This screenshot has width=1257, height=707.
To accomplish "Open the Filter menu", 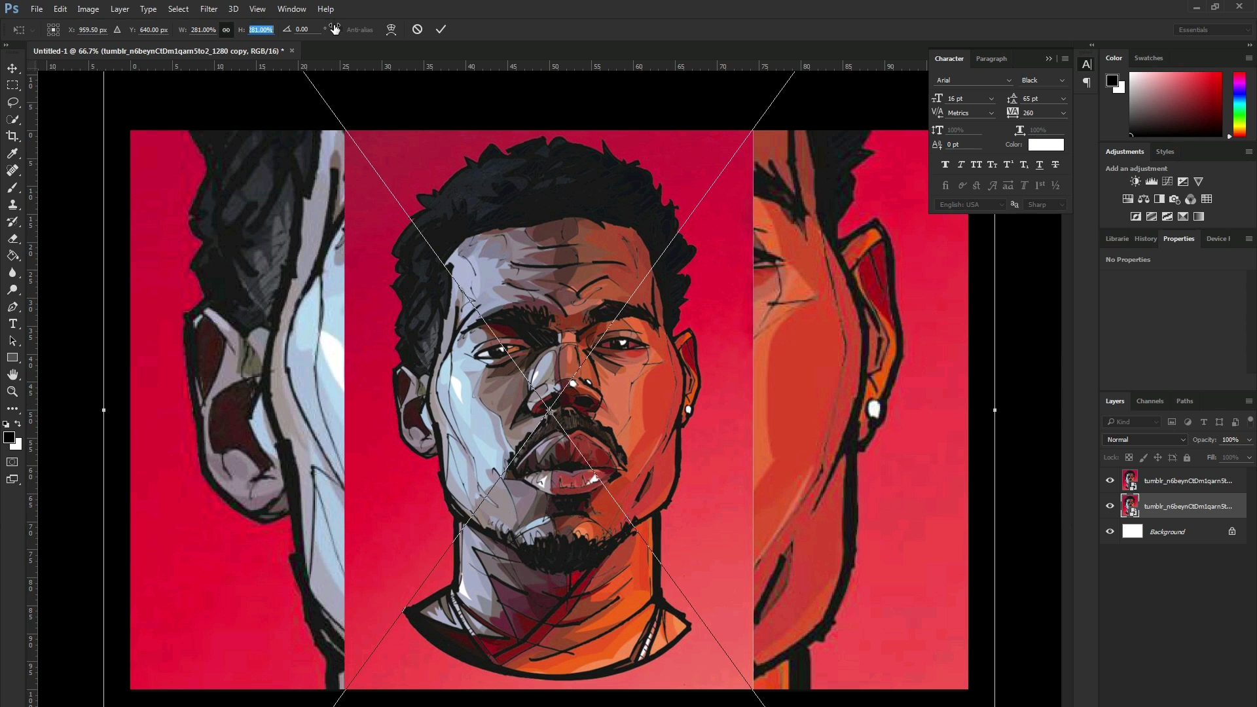I will pyautogui.click(x=209, y=9).
